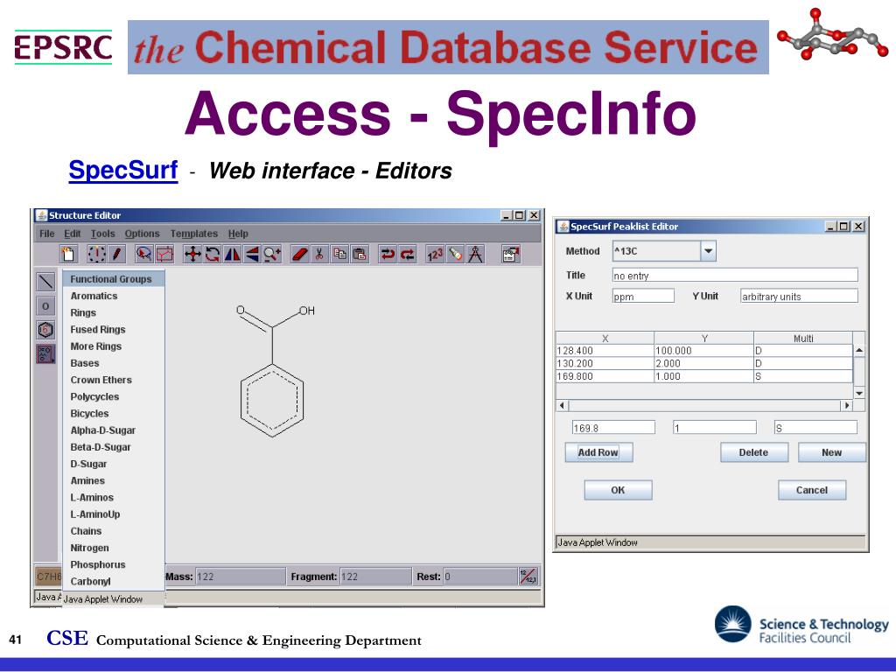Image resolution: width=896 pixels, height=672 pixels.
Task: Open the Method ^13C dropdown arrow
Action: coord(708,251)
